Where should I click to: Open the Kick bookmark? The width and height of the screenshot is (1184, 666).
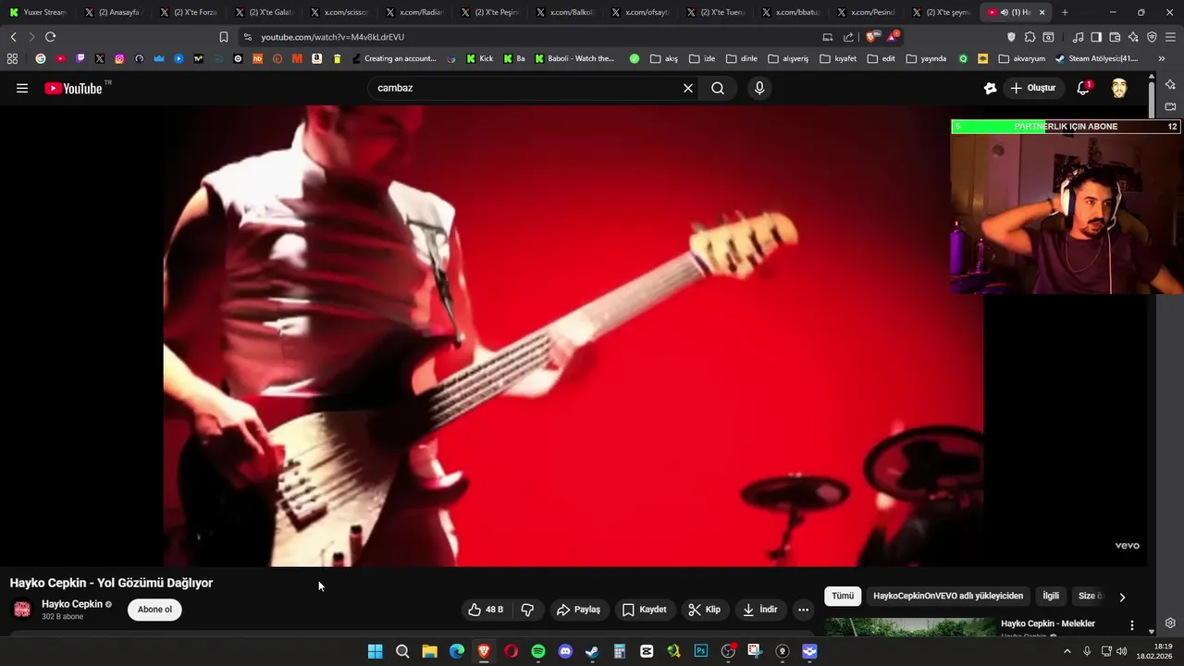[480, 58]
